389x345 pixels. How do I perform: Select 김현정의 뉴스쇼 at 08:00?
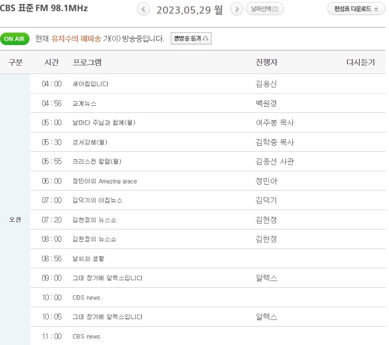[94, 239]
